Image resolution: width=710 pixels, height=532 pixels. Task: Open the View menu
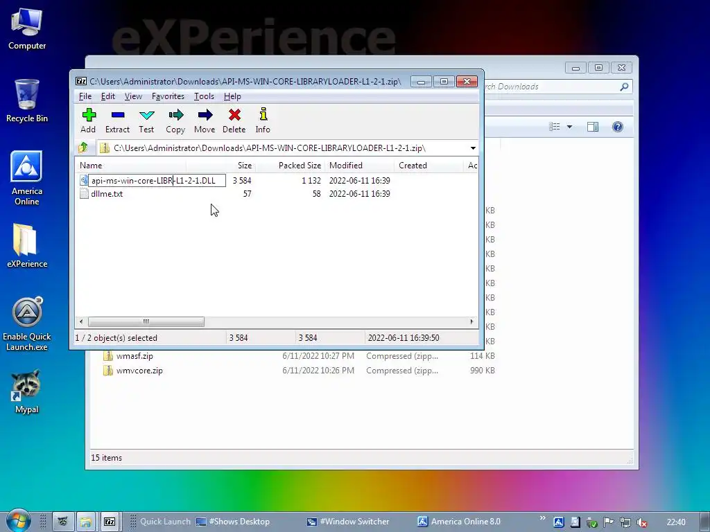pos(133,96)
